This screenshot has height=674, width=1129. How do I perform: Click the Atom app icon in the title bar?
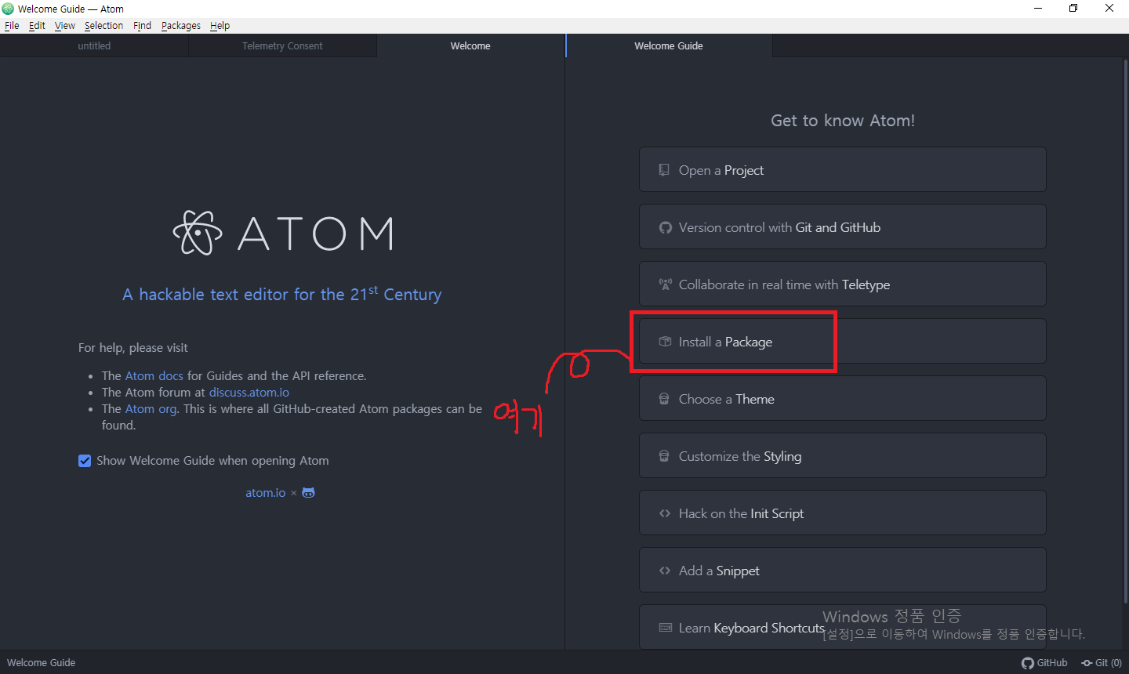coord(8,9)
